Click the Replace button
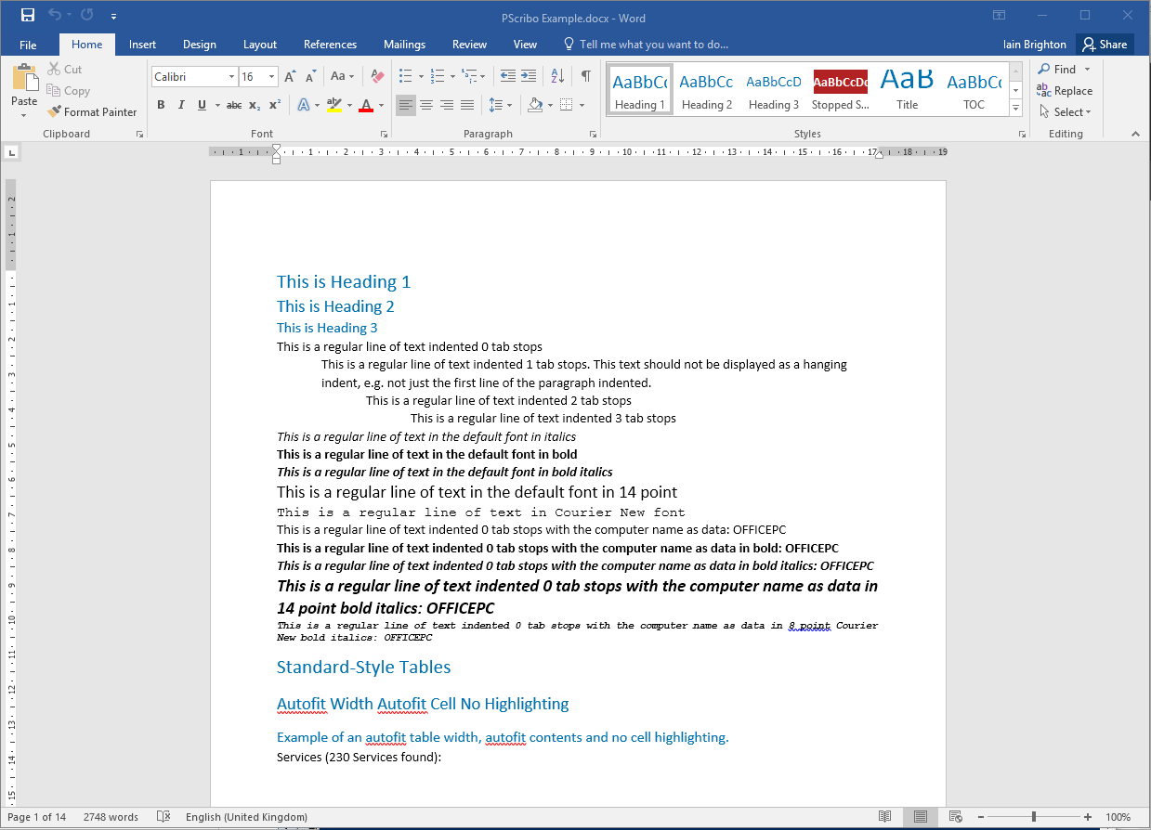This screenshot has width=1151, height=830. pos(1065,91)
